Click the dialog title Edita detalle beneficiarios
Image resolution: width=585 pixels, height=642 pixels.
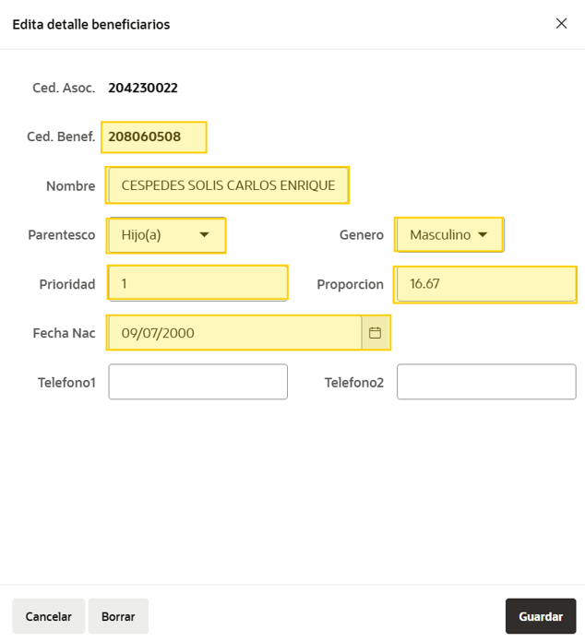[x=90, y=25]
